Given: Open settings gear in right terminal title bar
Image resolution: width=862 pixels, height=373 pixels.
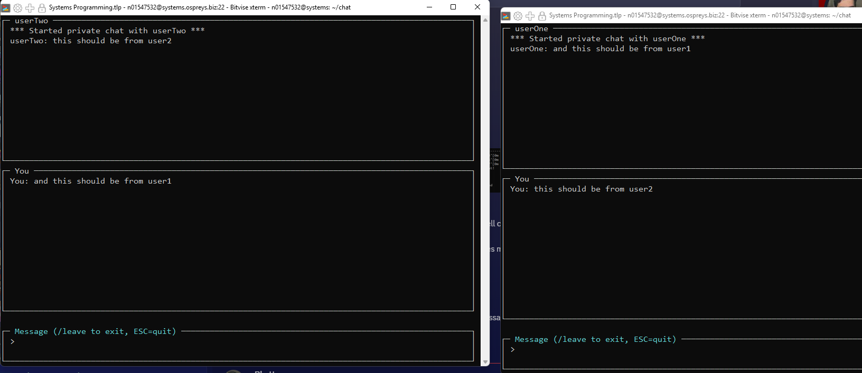Looking at the screenshot, I should (518, 16).
